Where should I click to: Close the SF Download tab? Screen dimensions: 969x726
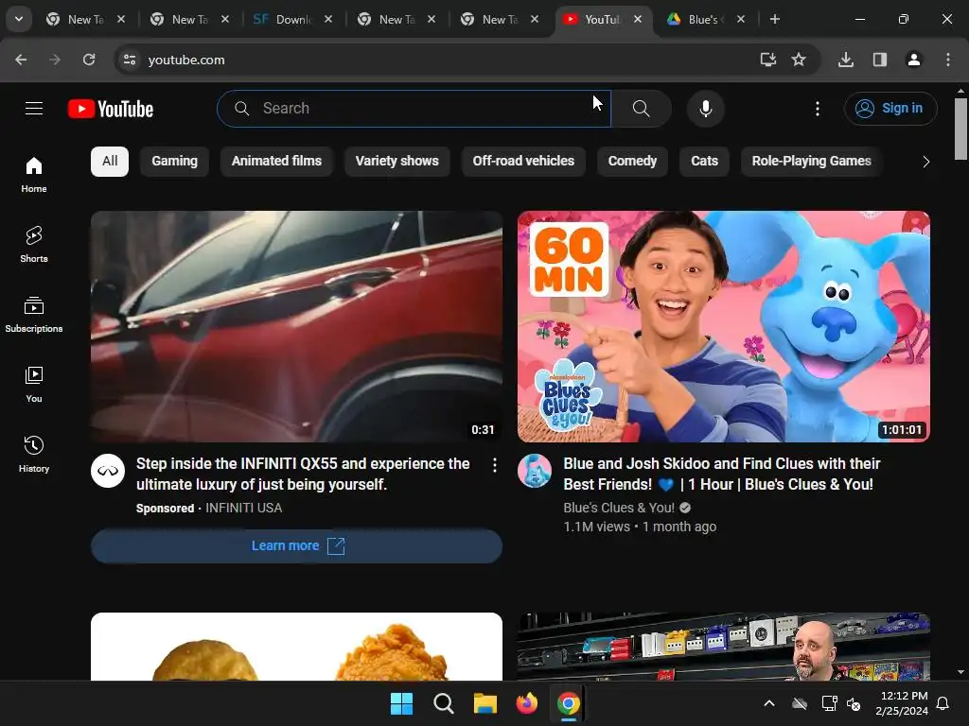pos(328,19)
